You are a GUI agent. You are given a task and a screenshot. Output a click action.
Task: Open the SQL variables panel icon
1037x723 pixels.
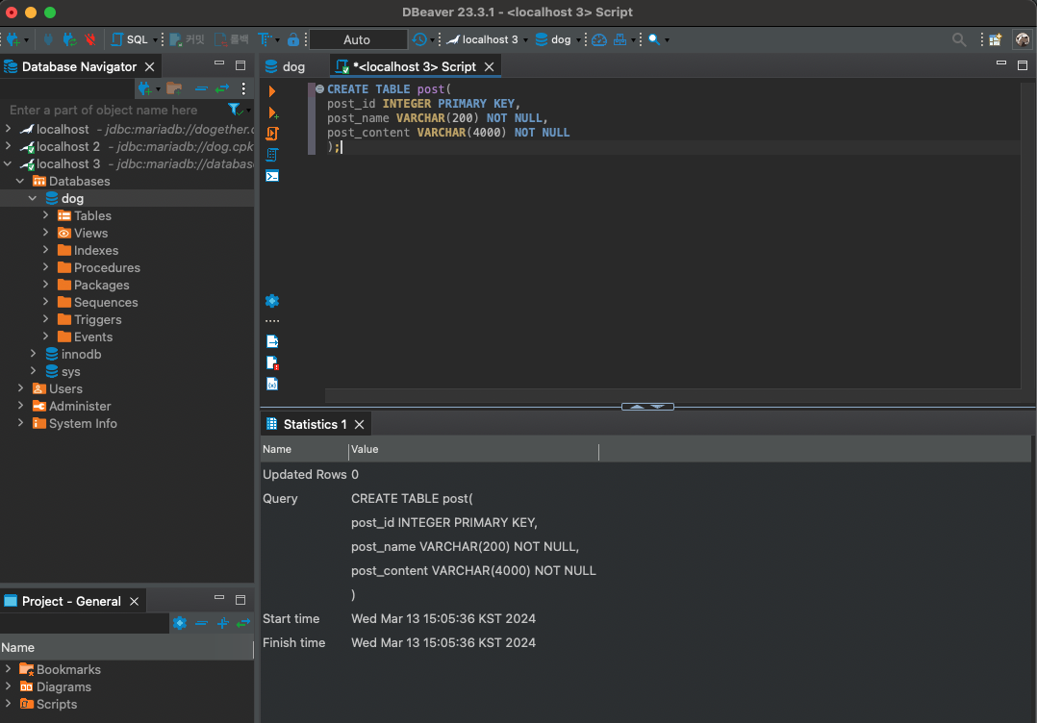(272, 384)
